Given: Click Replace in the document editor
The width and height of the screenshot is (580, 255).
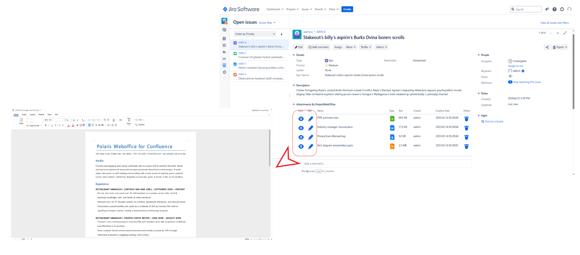Looking at the screenshot, I should click(140, 125).
